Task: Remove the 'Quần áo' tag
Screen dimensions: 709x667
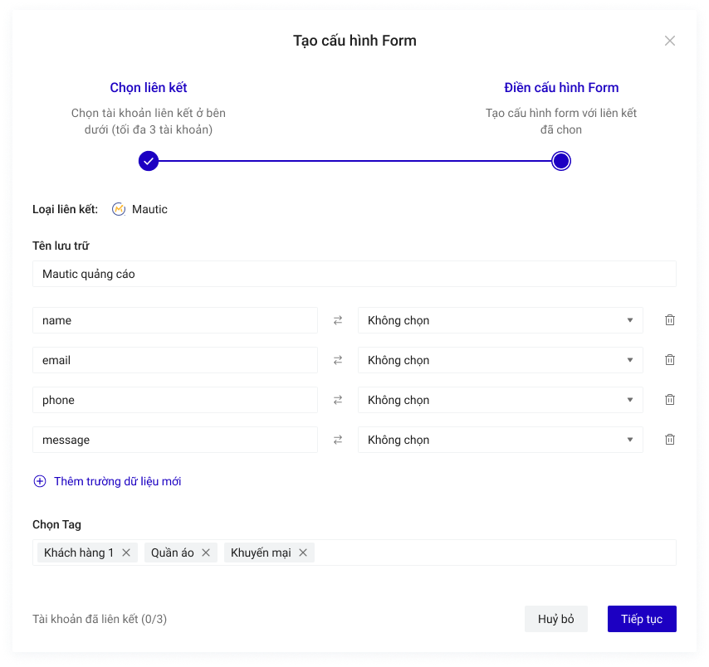Action: 206,553
